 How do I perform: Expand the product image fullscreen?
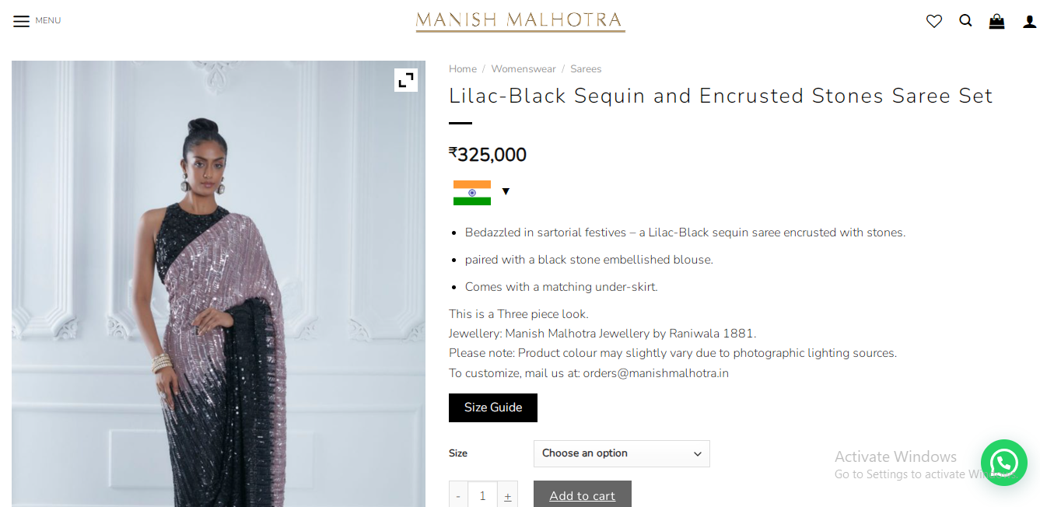pos(406,80)
